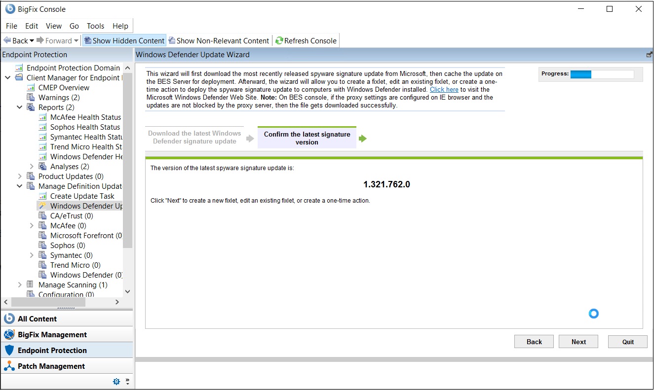
Task: Open the Forward history dropdown arrow
Action: [x=76, y=41]
